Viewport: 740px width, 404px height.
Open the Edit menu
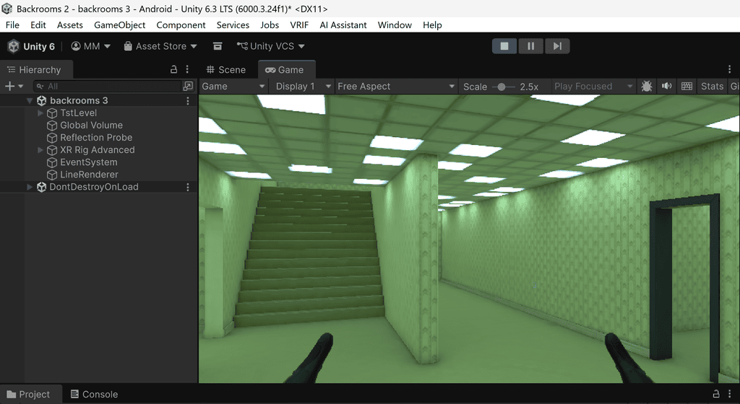pos(38,25)
